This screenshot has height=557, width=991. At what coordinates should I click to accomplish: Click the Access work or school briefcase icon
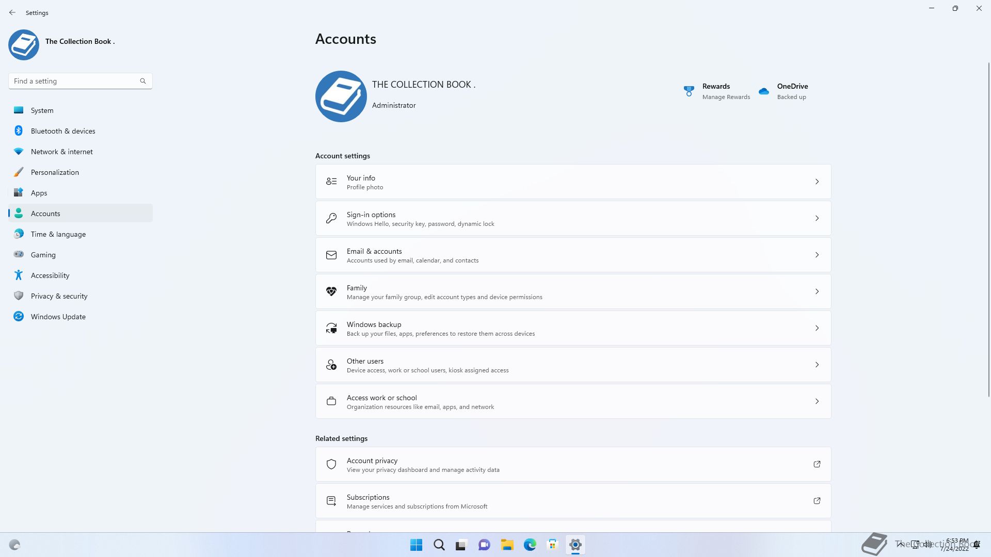coord(331,401)
